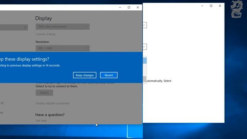Image resolution: width=247 pixels, height=139 pixels.
Task: Close the white background window
Action: tap(220, 6)
